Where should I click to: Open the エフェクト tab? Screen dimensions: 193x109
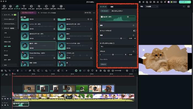click(39, 7)
